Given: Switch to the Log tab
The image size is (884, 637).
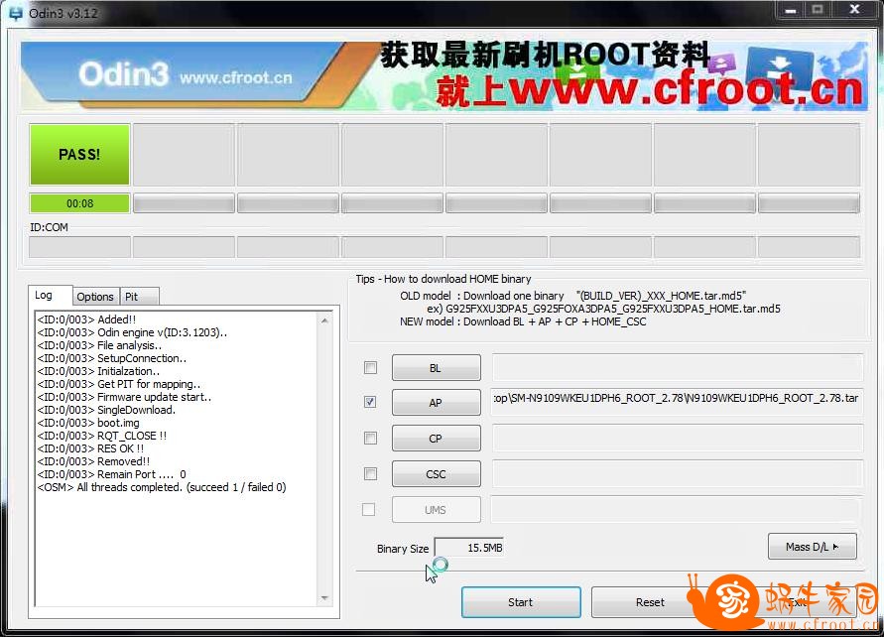Looking at the screenshot, I should click(x=51, y=296).
